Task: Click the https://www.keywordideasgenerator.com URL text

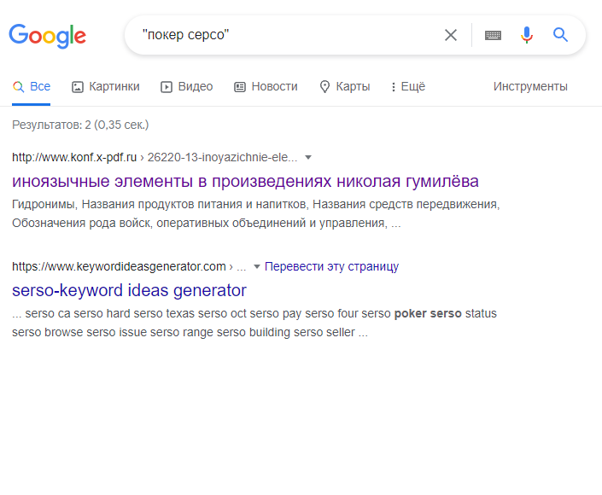Action: tap(119, 266)
